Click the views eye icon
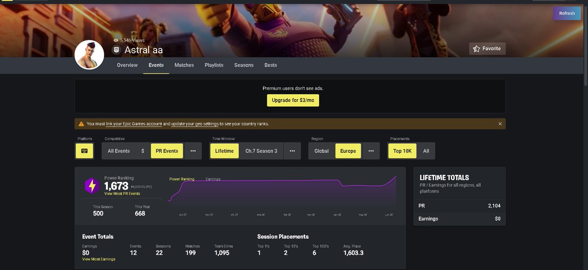The image size is (588, 270). 116,40
